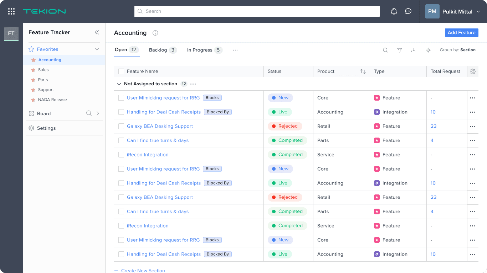Screen dimensions: 487x273
Task: Click the sort arrows on Product column
Action: (x=363, y=71)
